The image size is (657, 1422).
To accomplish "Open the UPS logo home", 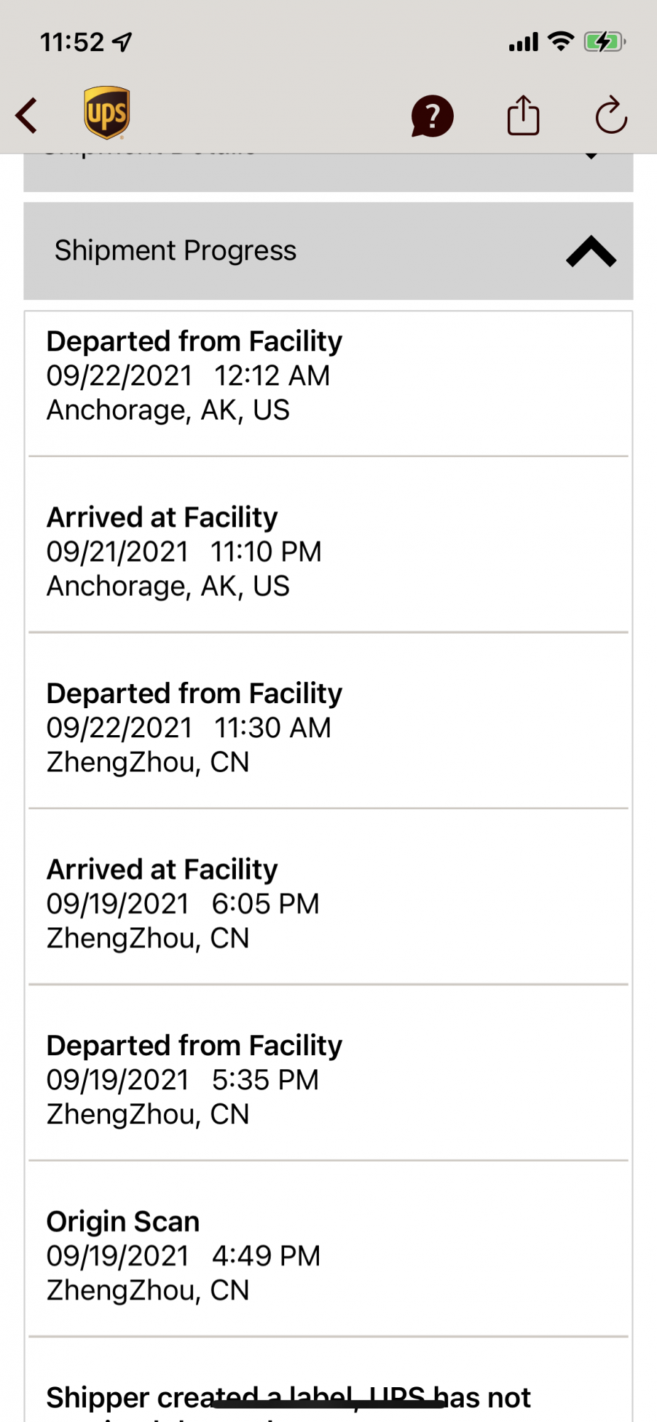I will pos(107,113).
